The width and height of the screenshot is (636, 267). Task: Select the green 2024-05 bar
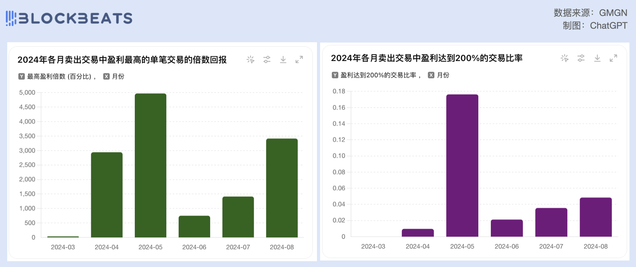[151, 165]
